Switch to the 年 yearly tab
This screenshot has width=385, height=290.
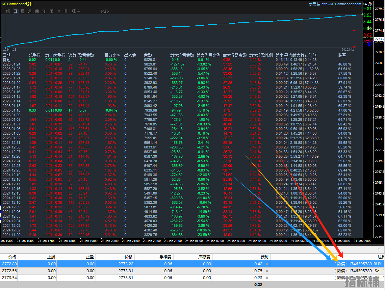click(44, 11)
